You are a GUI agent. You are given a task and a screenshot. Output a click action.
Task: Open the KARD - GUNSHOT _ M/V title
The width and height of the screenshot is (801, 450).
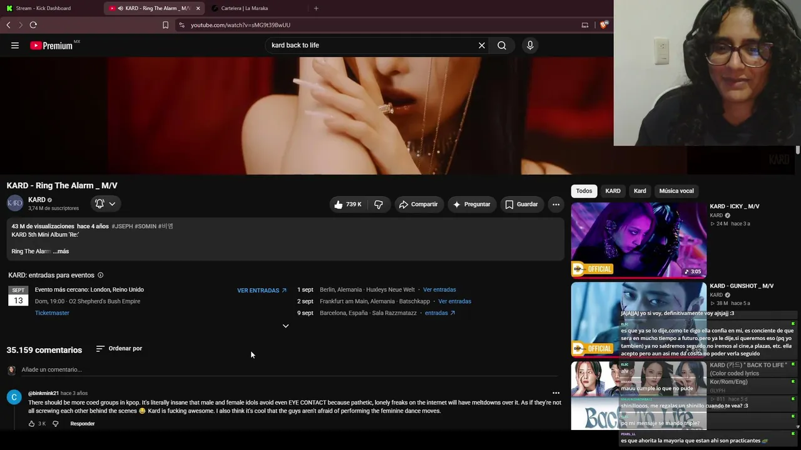[742, 286]
